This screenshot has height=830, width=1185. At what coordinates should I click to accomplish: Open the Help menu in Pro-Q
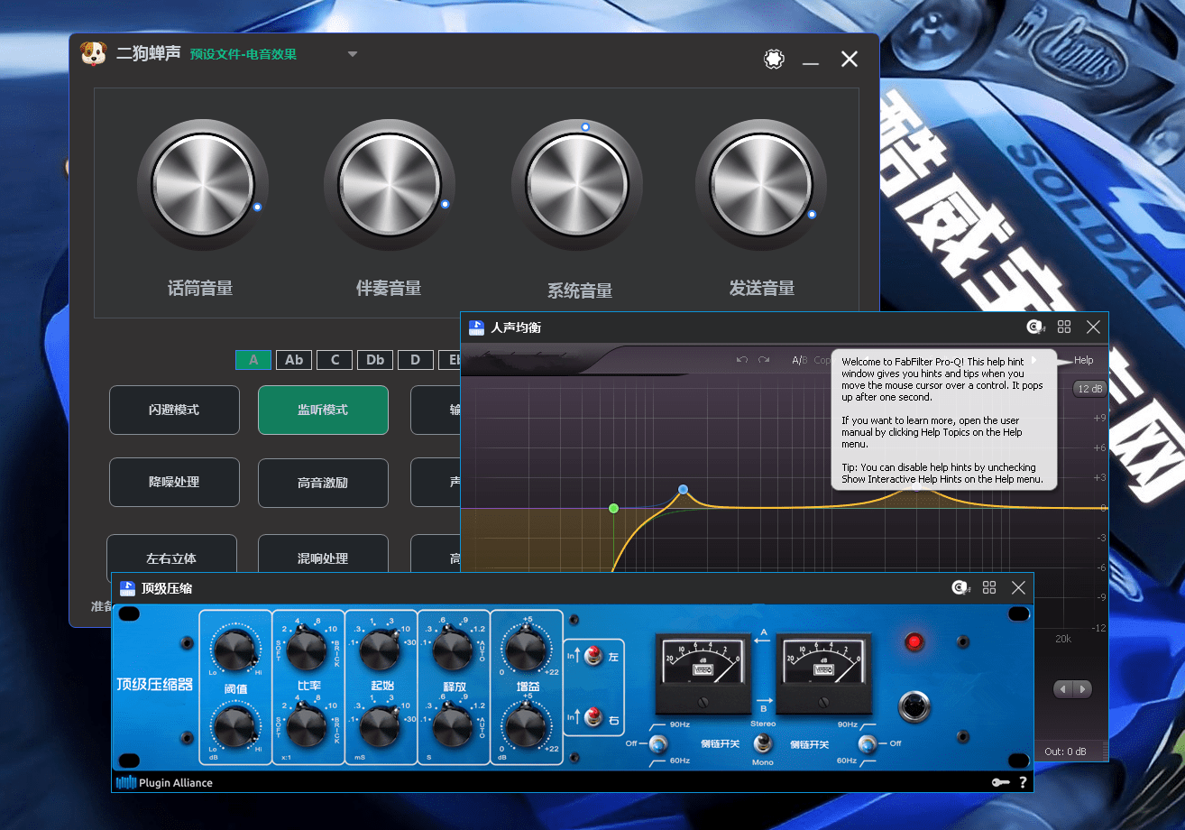[1083, 360]
